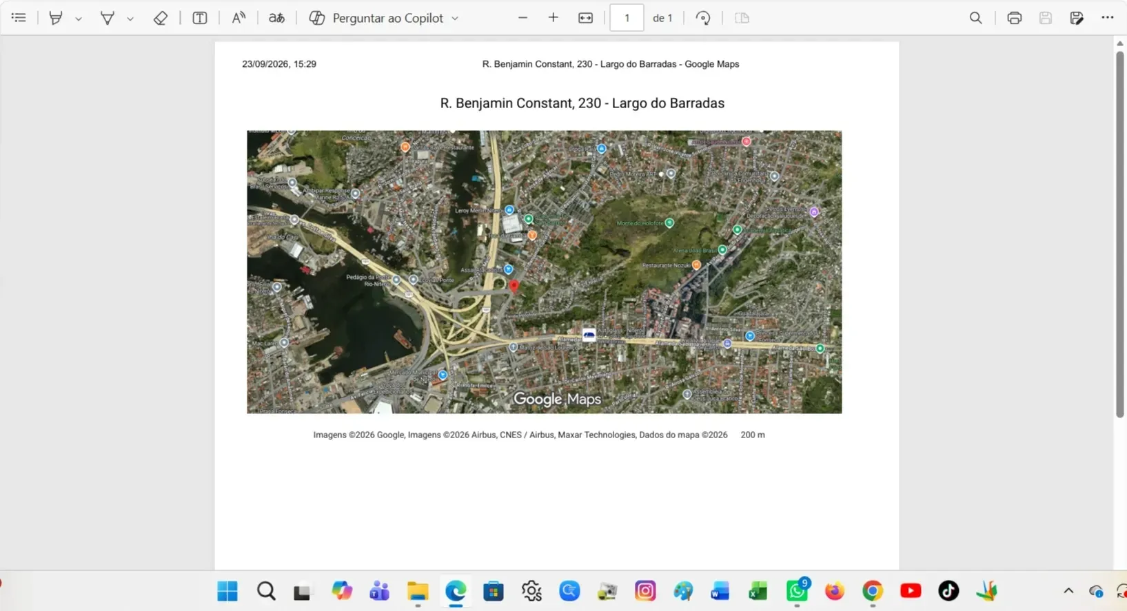Open the table of contents panel

tap(19, 18)
